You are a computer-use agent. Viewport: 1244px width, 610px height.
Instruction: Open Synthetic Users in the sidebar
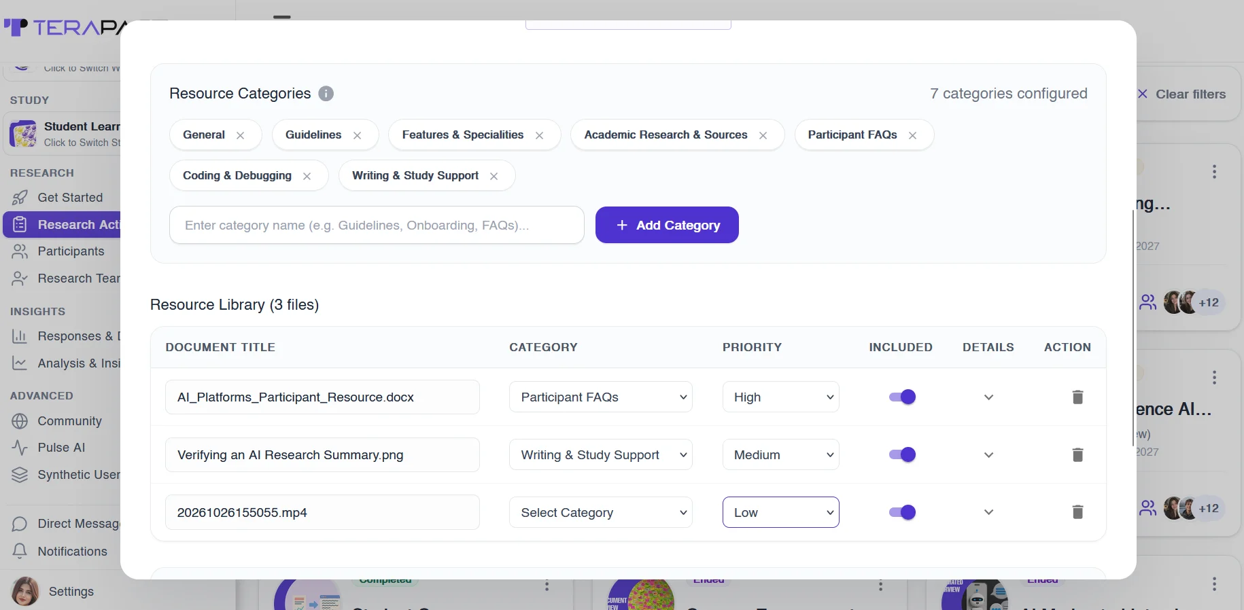click(x=65, y=475)
